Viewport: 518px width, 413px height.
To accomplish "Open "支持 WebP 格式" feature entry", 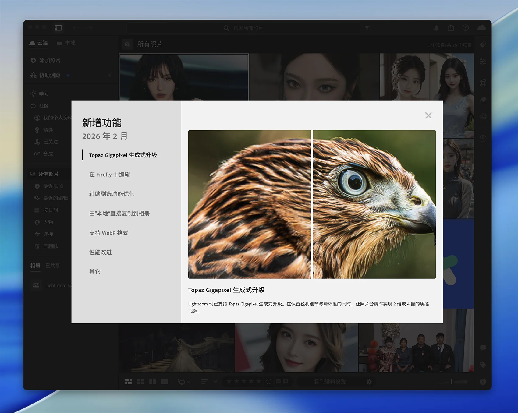I will (108, 233).
